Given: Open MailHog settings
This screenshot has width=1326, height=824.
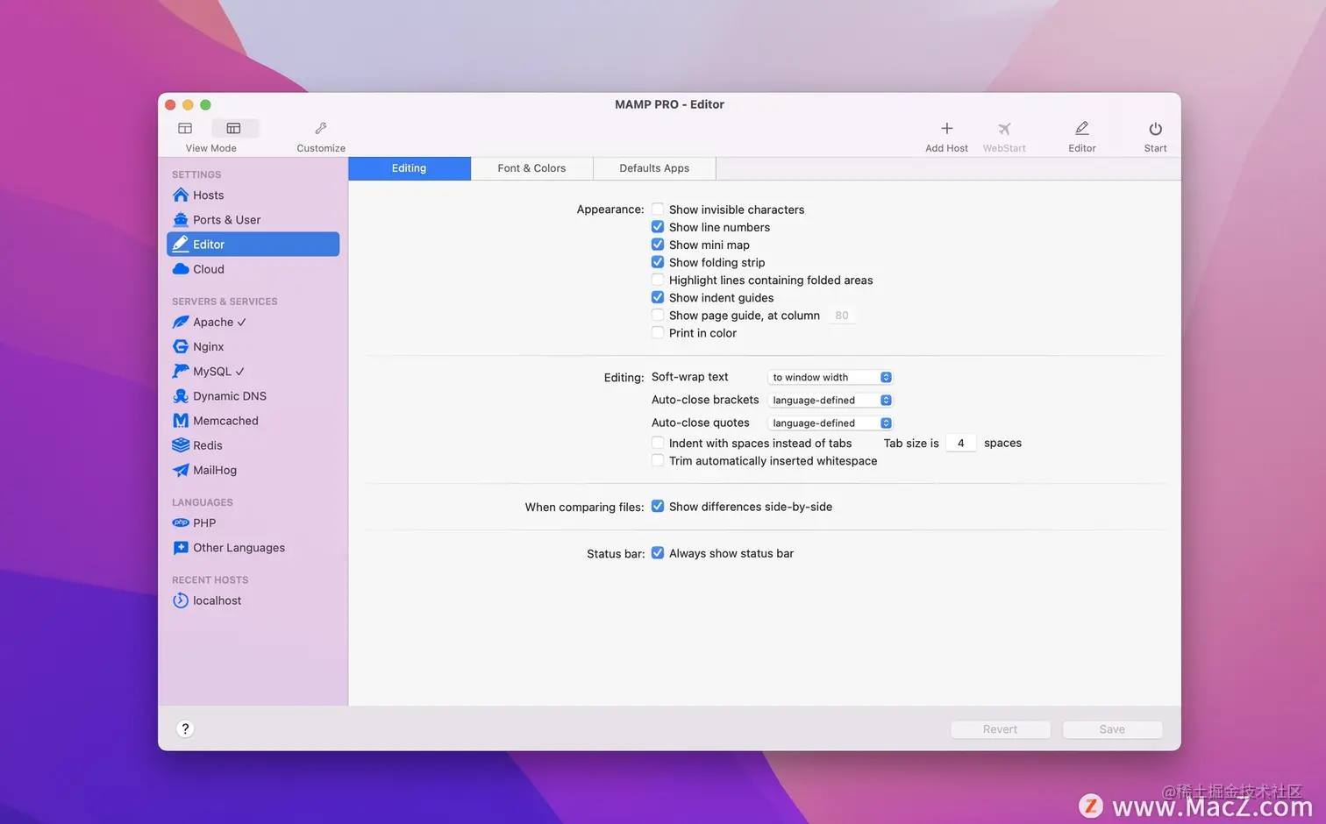Looking at the screenshot, I should tap(253, 470).
